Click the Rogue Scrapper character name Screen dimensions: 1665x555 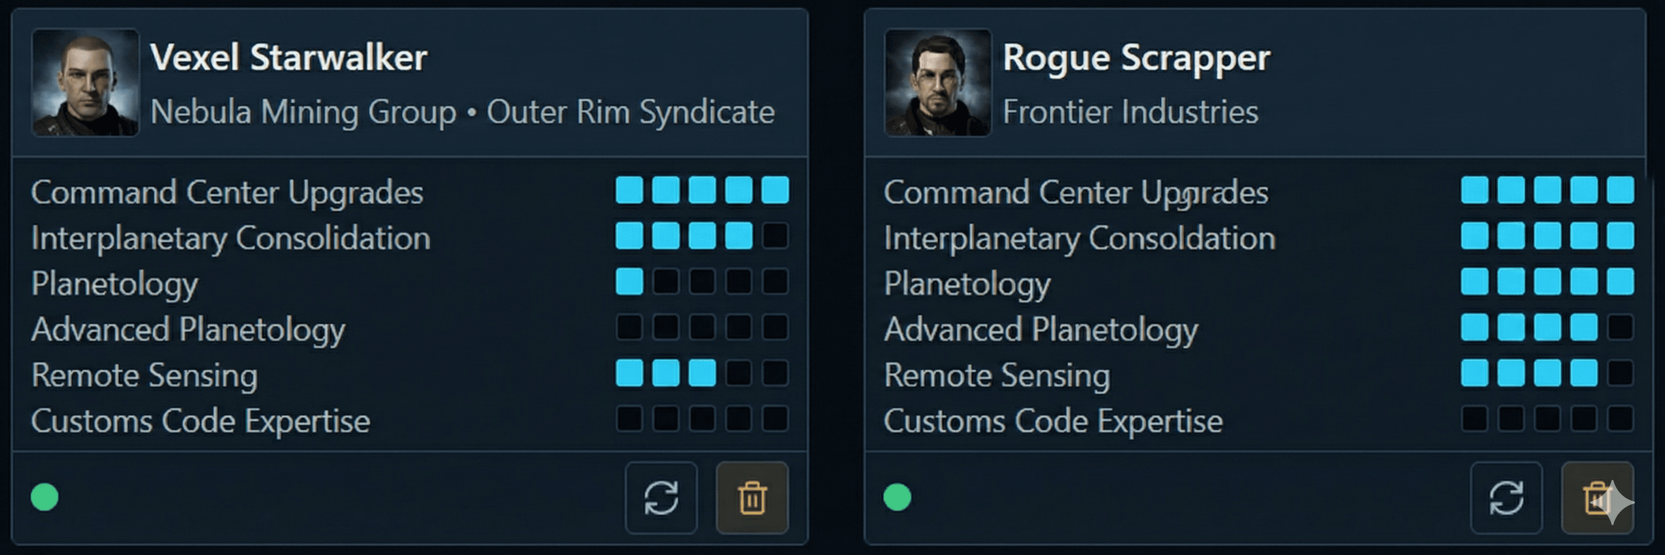pyautogui.click(x=1136, y=58)
